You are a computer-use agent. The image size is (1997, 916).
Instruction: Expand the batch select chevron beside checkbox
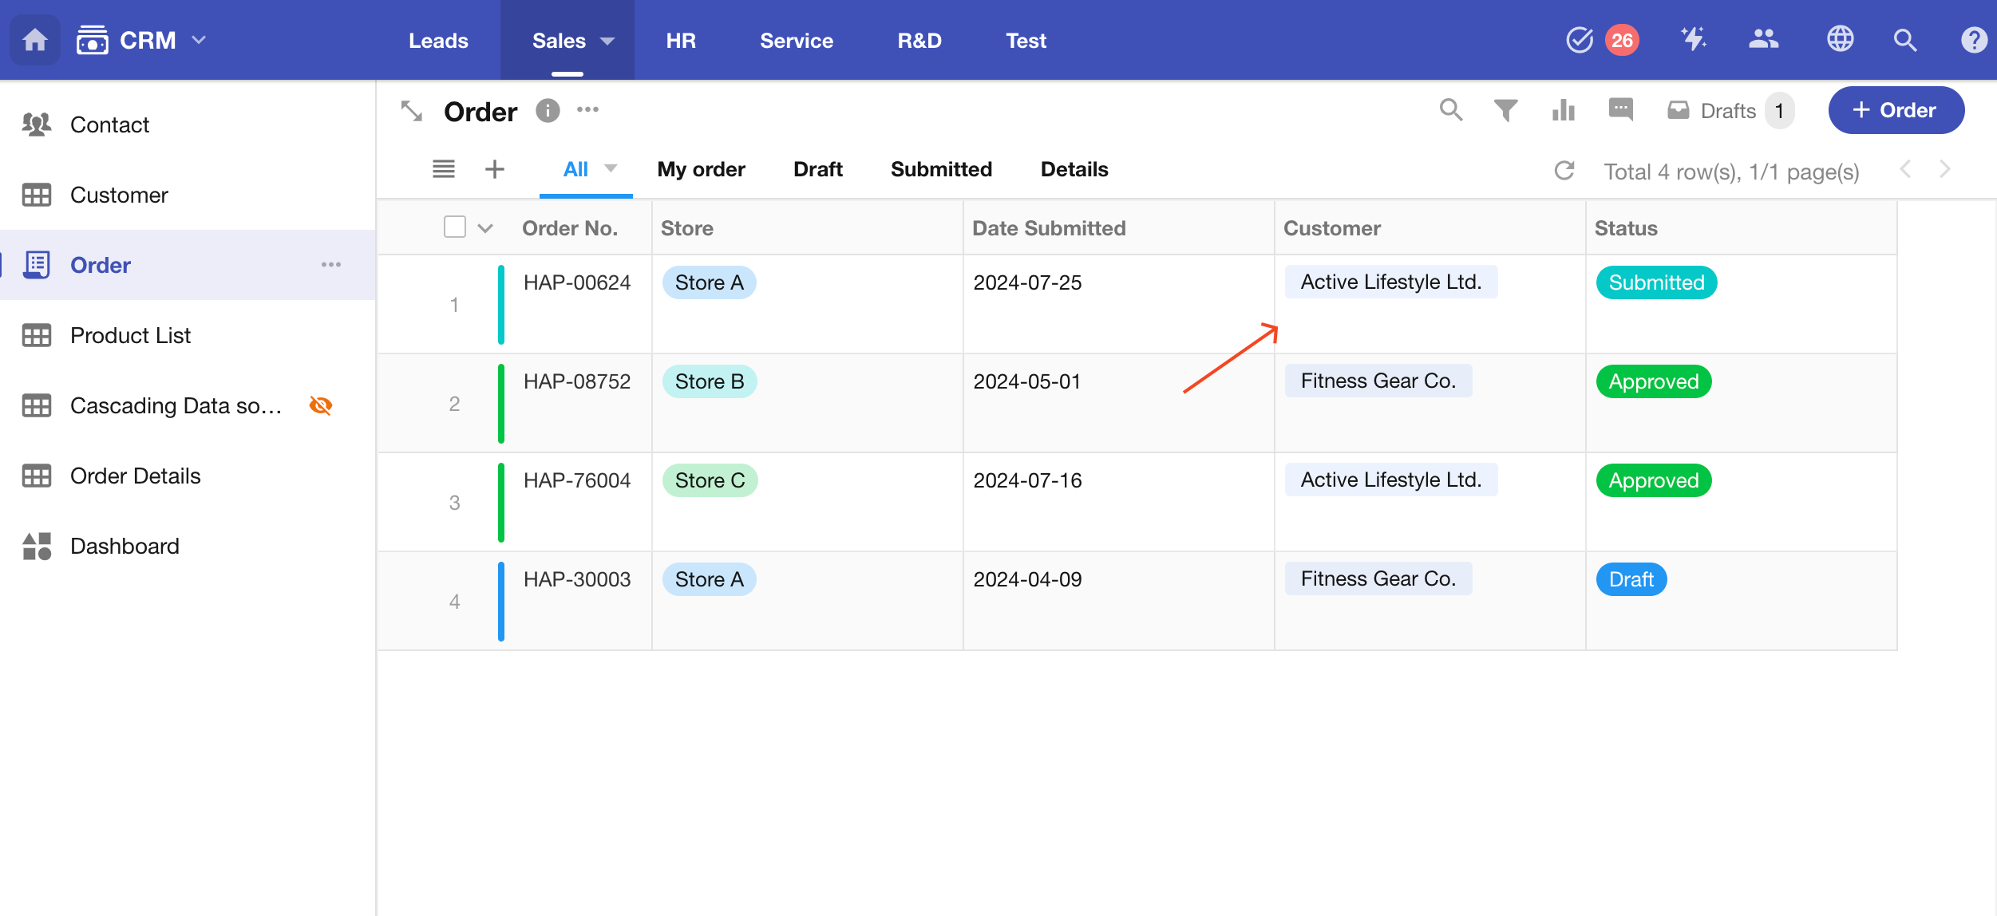click(x=485, y=228)
